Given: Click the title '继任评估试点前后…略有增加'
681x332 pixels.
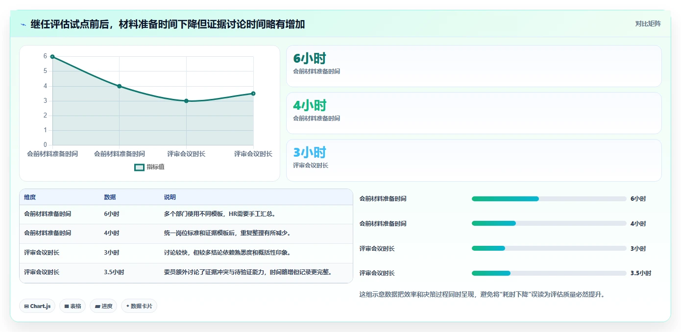Looking at the screenshot, I should point(168,24).
